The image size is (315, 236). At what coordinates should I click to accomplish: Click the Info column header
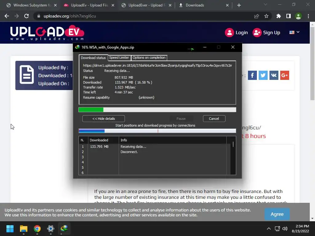[x=173, y=140]
